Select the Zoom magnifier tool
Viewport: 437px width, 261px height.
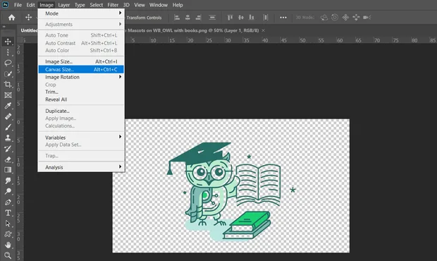(8, 255)
